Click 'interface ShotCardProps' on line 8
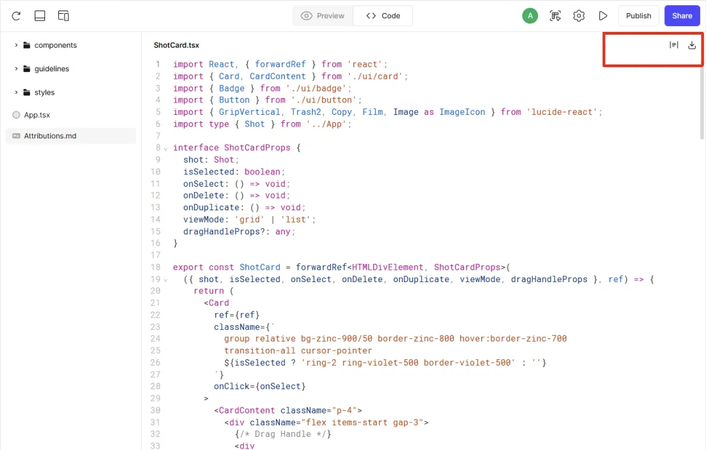Screen dimensions: 706x450 (232, 148)
